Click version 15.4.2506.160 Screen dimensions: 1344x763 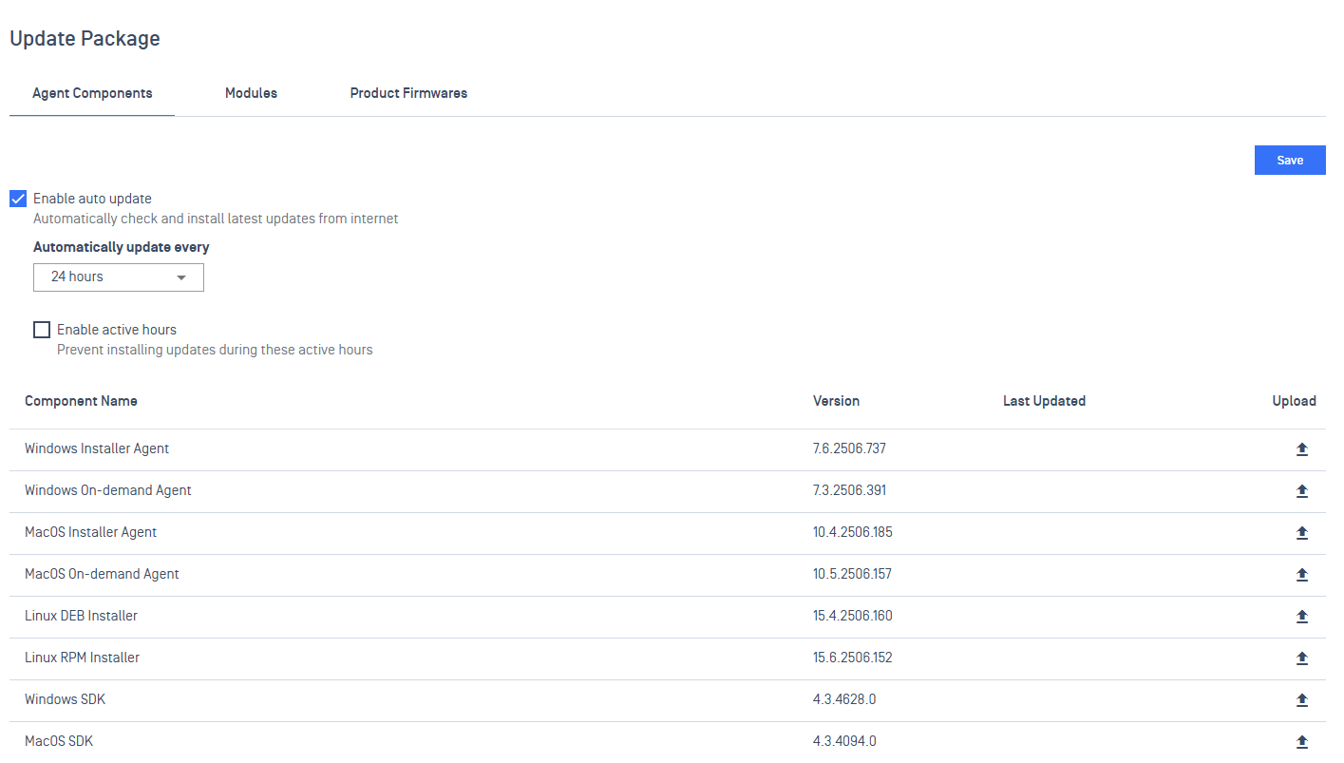[x=853, y=616]
